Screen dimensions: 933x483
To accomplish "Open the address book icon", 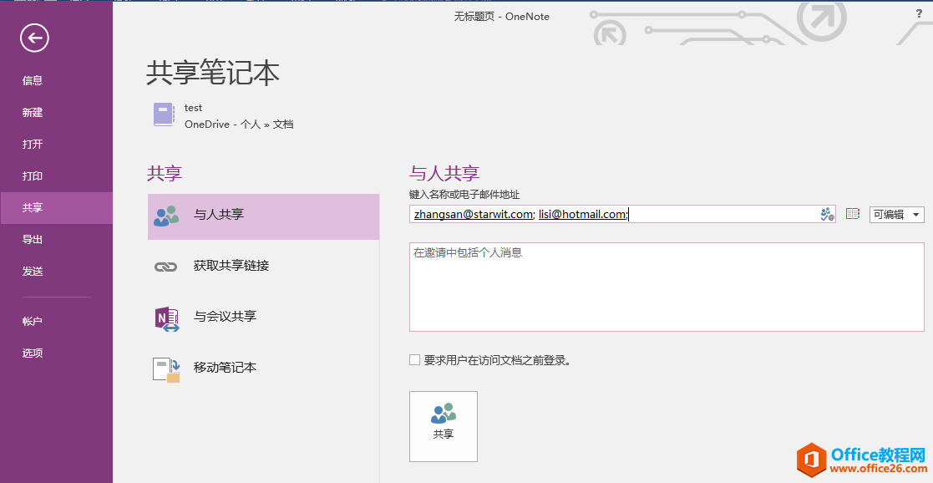I will (x=852, y=214).
